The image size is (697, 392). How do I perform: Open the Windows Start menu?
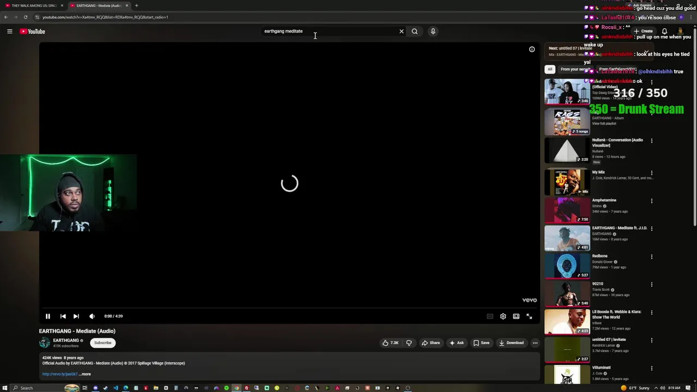[5, 388]
